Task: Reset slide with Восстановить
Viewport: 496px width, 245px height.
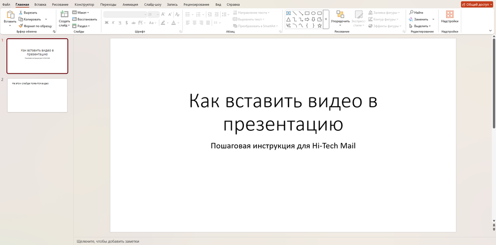Action: click(x=85, y=19)
